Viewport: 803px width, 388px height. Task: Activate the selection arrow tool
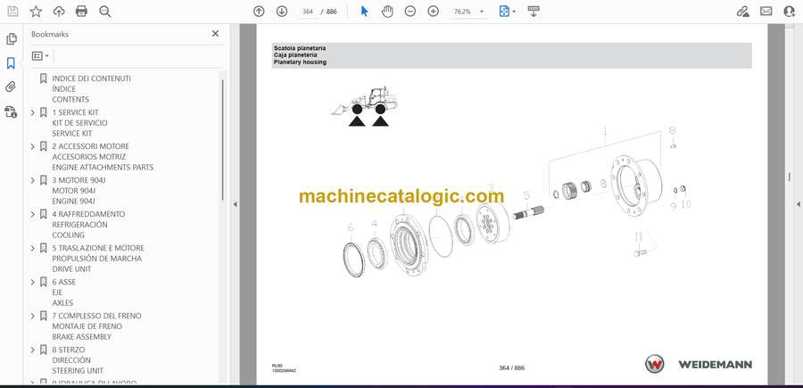tap(364, 12)
